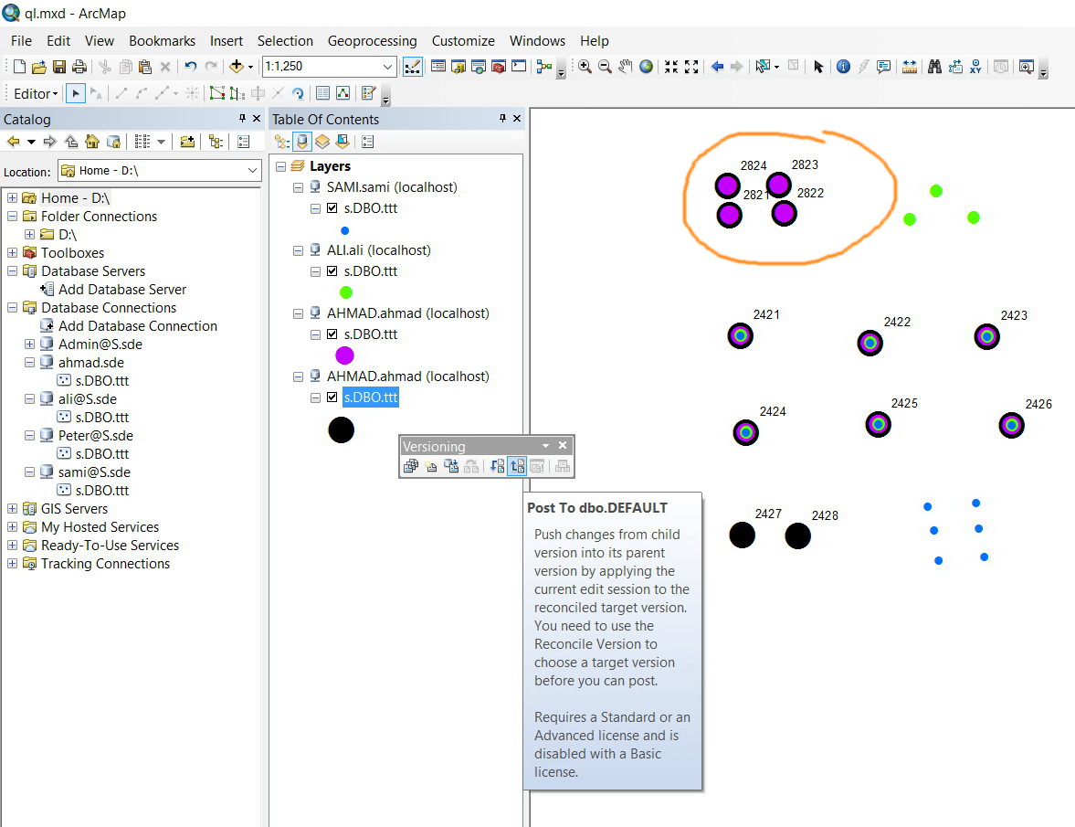
Task: Open the Customize menu
Action: (463, 41)
